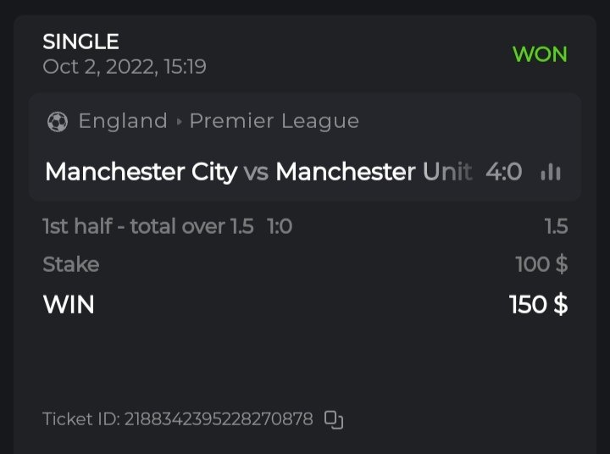The width and height of the screenshot is (610, 454).
Task: Click the 150 $ winnings amount
Action: [538, 304]
